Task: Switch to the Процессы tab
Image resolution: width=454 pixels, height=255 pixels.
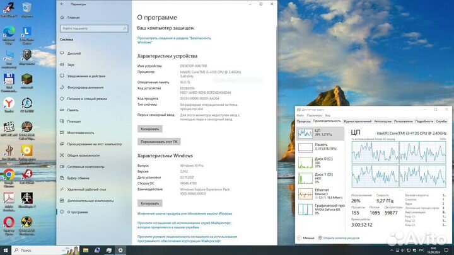Action: click(x=303, y=120)
